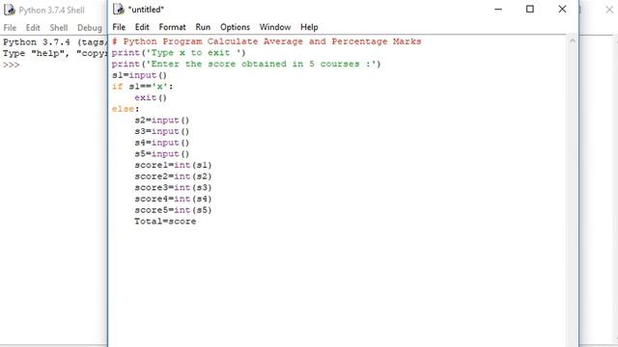Open the Help menu
Screen dimensions: 618x347
(x=309, y=27)
